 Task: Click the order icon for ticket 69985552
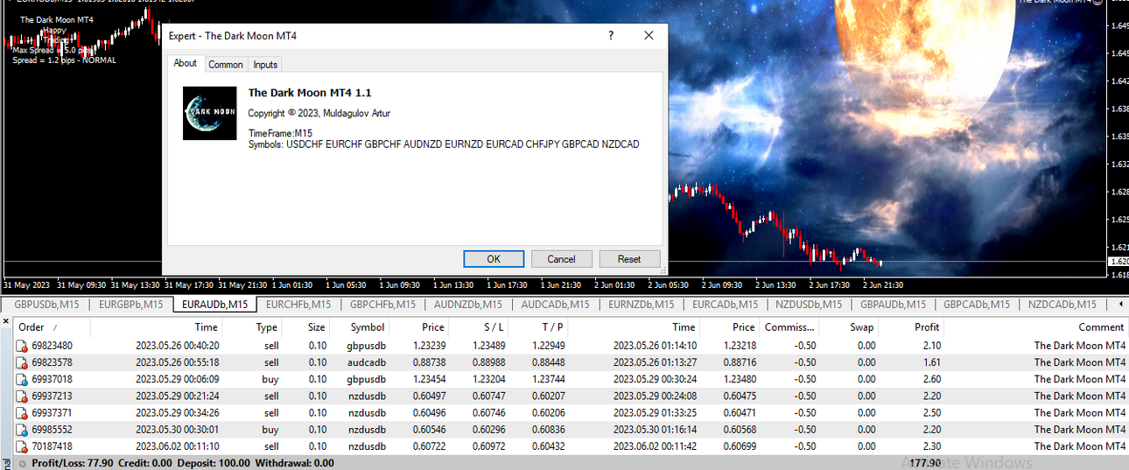click(22, 430)
